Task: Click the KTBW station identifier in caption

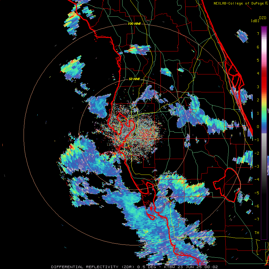Action: click(169, 267)
